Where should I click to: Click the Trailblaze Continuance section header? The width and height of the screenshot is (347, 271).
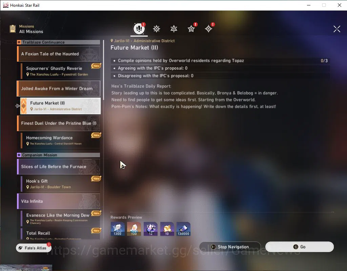click(59, 42)
